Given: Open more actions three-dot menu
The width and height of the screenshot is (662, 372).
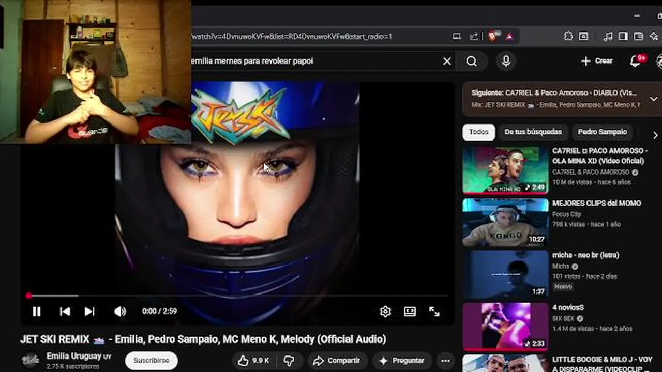Looking at the screenshot, I should click(x=445, y=361).
